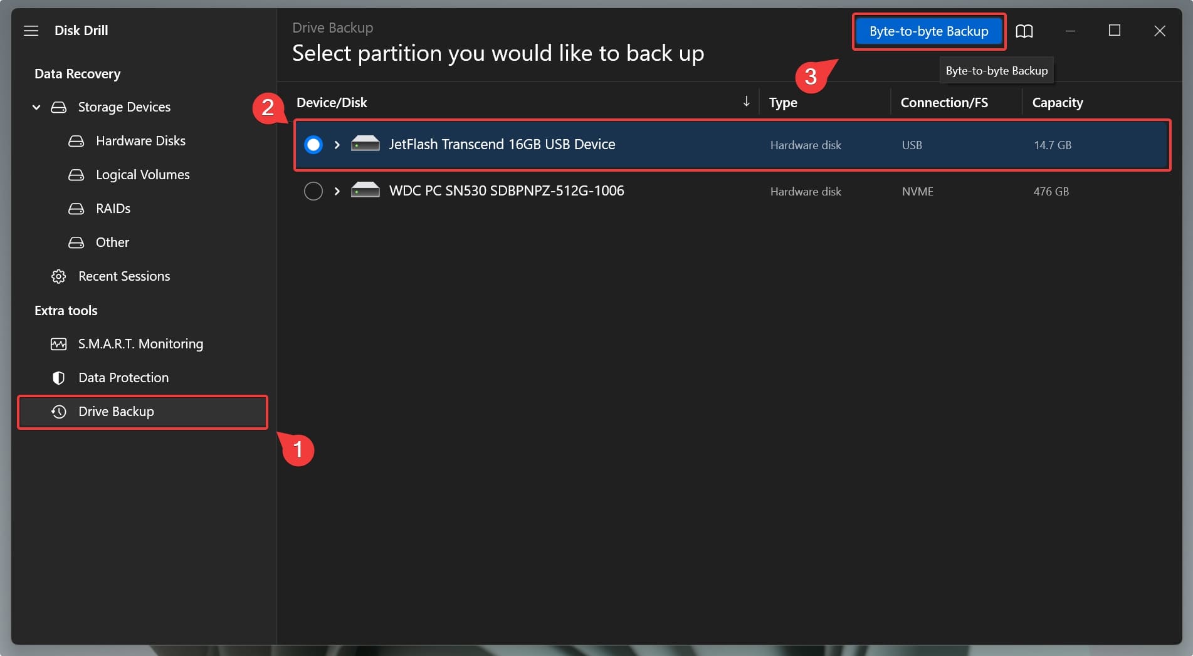Screen dimensions: 1193x656
Task: Click the JetFlash Transcend drive icon
Action: click(x=365, y=144)
